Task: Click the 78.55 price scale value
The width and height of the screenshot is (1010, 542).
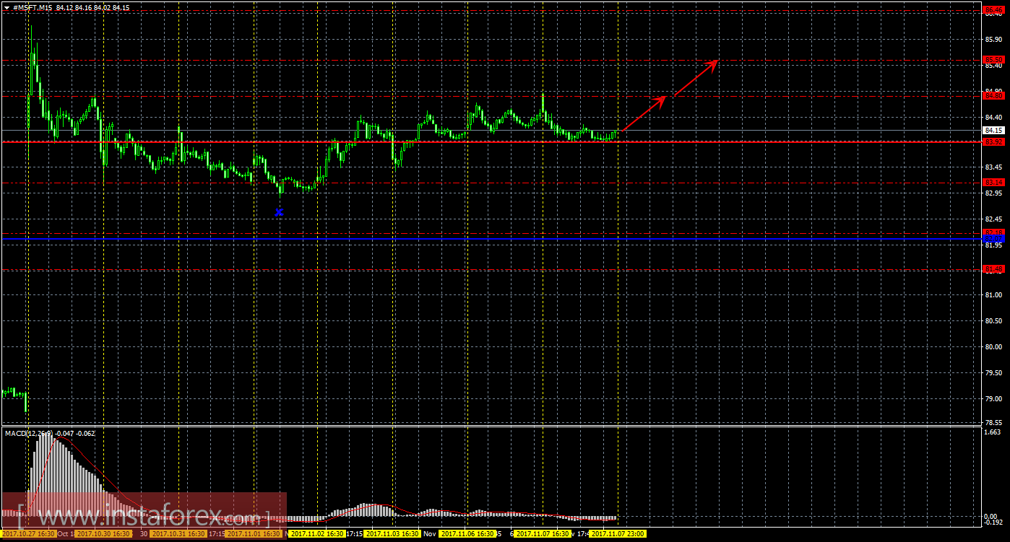Action: pos(994,422)
